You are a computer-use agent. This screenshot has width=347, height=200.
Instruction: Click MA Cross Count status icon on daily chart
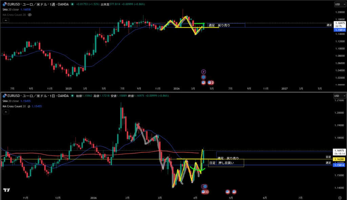[x=29, y=106]
